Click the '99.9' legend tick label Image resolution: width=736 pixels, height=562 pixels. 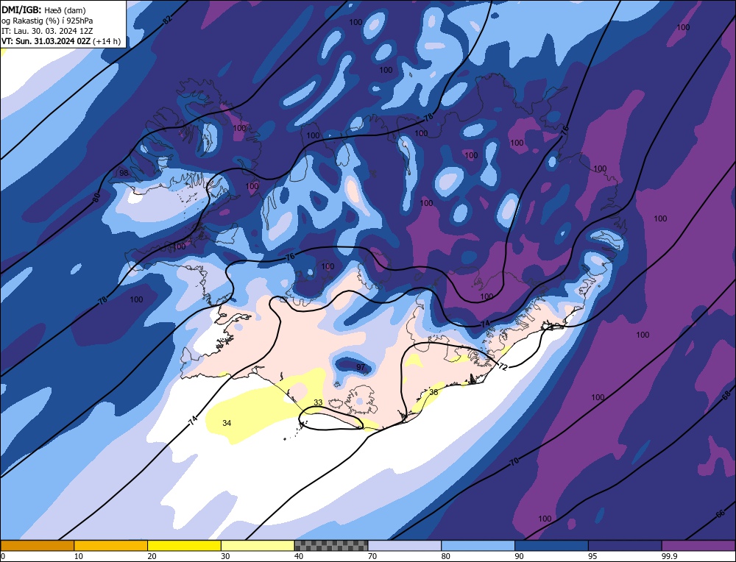click(669, 556)
